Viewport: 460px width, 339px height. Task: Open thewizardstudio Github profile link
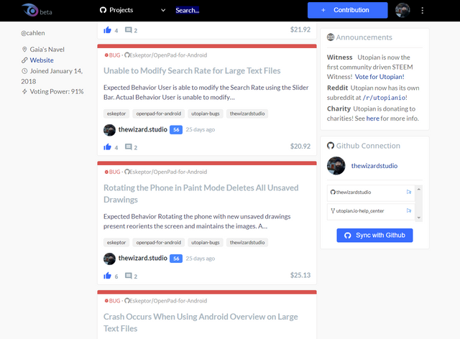point(374,166)
